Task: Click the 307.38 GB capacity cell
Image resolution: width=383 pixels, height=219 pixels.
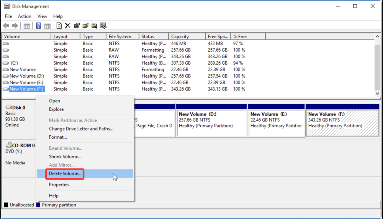Action: (x=181, y=63)
